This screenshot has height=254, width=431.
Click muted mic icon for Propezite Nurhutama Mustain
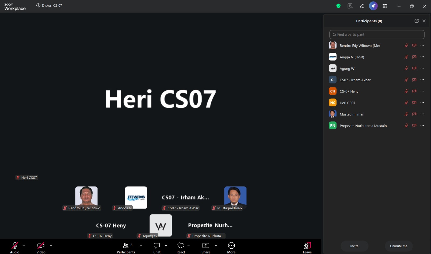[406, 125]
